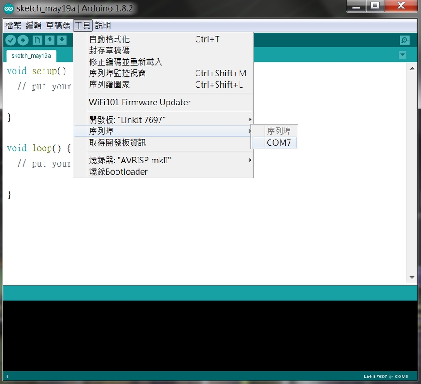Click the editor scrollbar down arrow

coord(412,277)
